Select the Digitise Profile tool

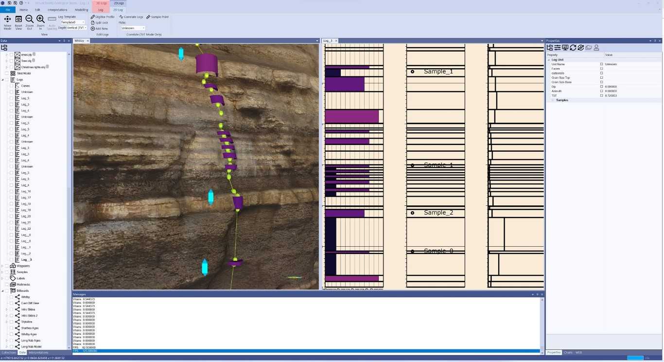(x=103, y=16)
